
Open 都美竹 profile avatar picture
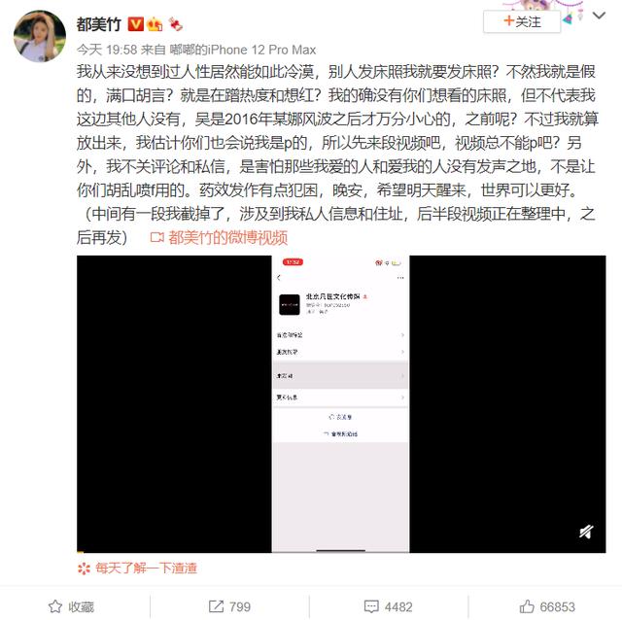tap(40, 37)
